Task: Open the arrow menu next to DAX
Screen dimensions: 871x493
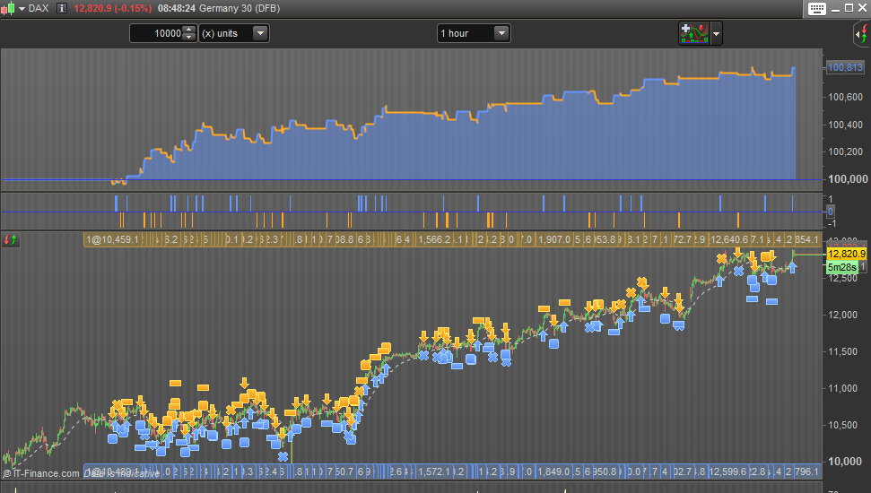Action: 22,9
